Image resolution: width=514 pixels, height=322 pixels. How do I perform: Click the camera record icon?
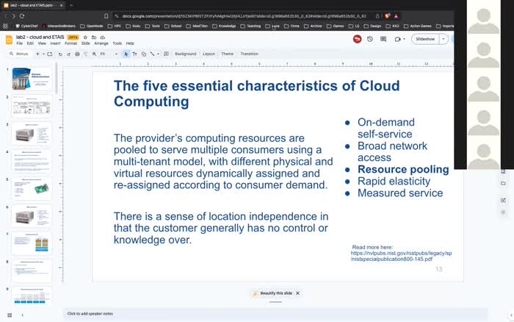point(398,39)
